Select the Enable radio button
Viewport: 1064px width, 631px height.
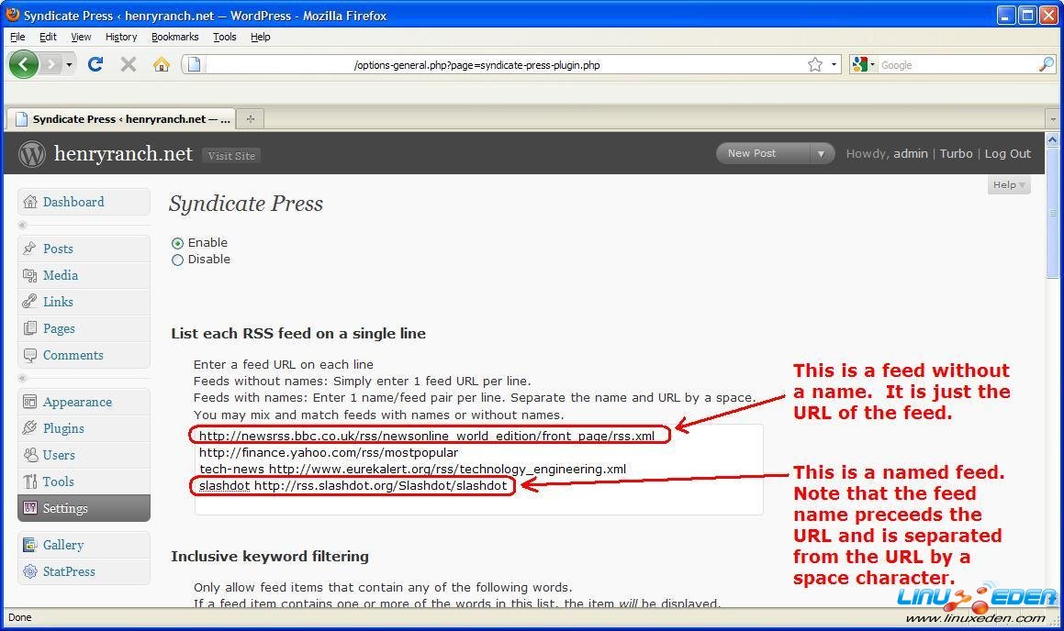click(177, 243)
